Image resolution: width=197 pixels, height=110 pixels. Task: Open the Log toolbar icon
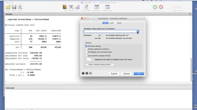coord(65,7)
